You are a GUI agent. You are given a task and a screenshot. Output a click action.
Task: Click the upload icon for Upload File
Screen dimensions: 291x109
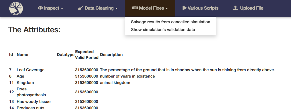click(x=235, y=8)
